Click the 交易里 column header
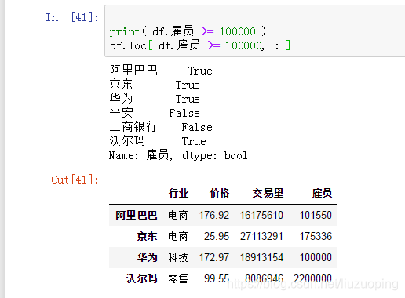The width and height of the screenshot is (405, 298). click(x=268, y=193)
